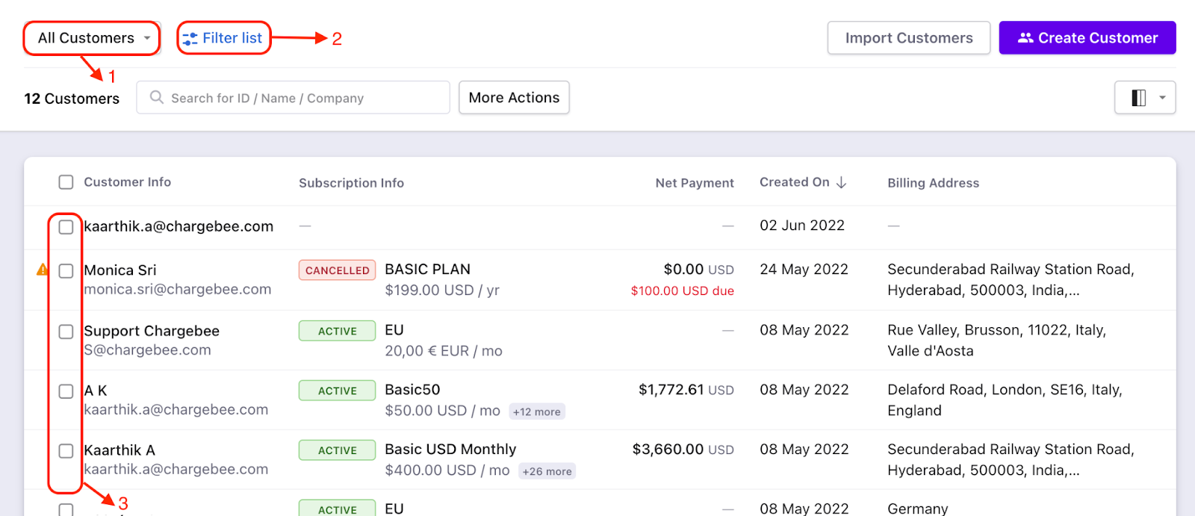Click the search magnifier icon
The image size is (1195, 516).
point(156,98)
